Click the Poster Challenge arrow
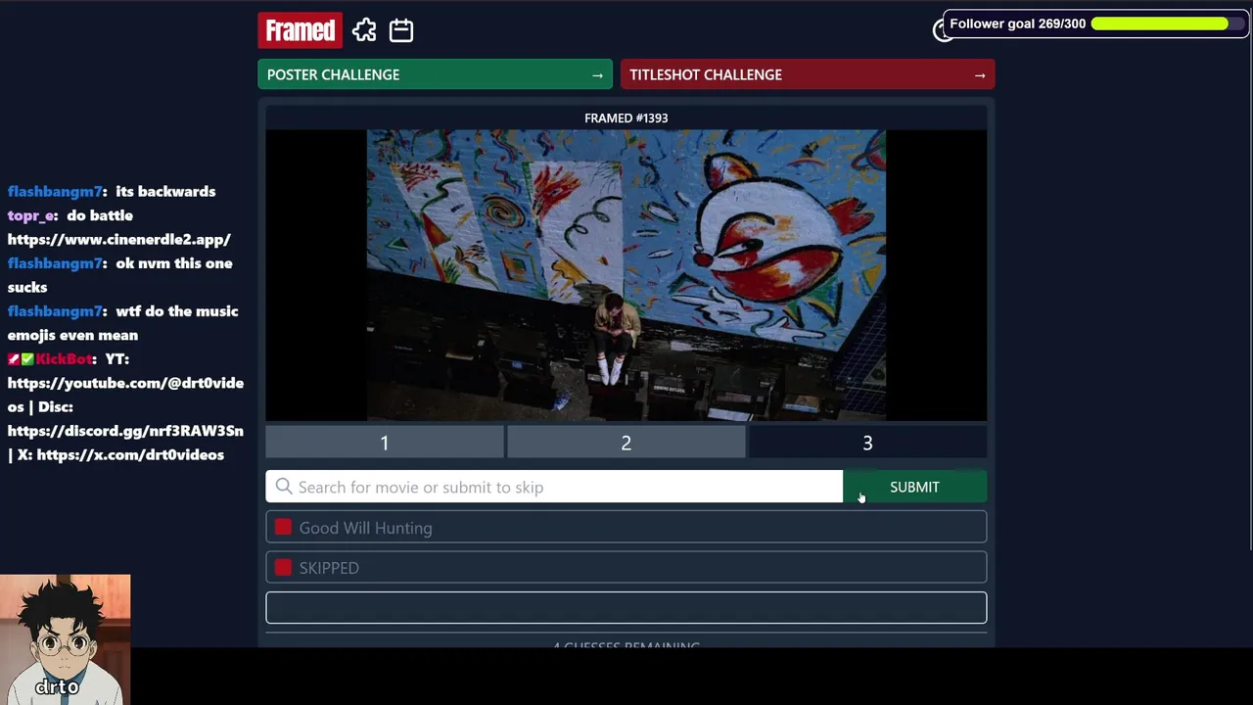The width and height of the screenshot is (1253, 705). (597, 75)
